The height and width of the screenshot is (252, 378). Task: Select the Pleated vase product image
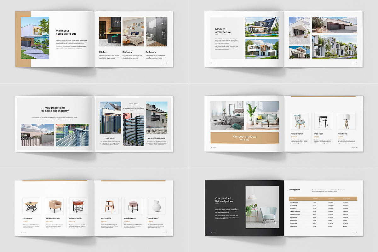(x=156, y=206)
